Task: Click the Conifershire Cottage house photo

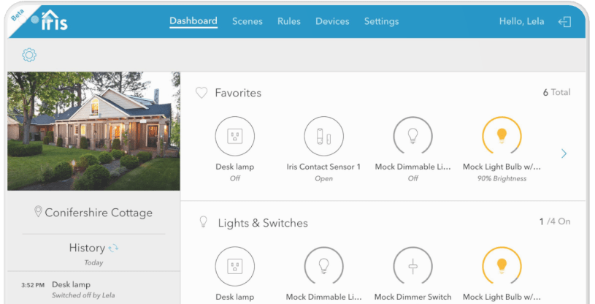Action: pyautogui.click(x=93, y=131)
